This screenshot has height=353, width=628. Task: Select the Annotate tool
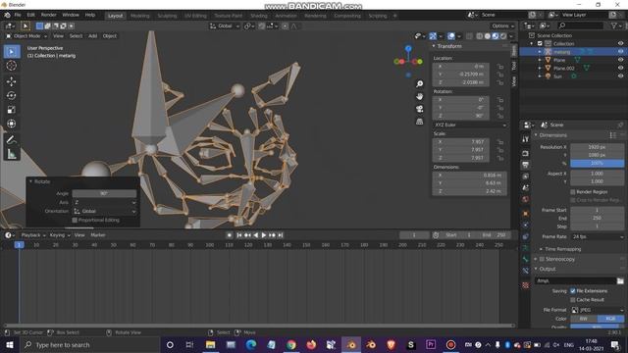tap(12, 139)
